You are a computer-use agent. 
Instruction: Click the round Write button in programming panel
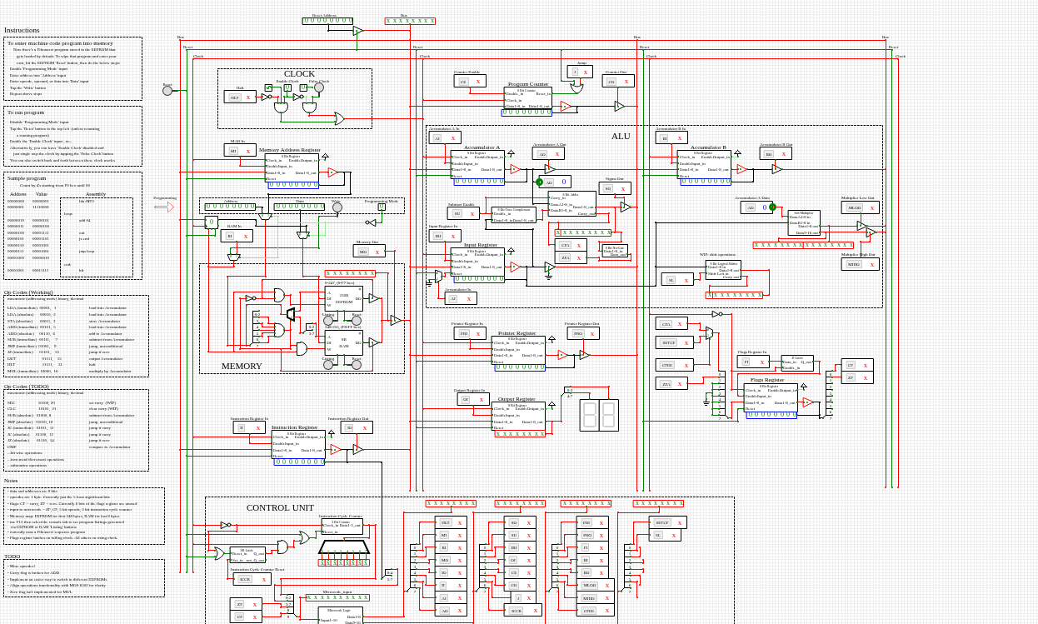tap(337, 207)
